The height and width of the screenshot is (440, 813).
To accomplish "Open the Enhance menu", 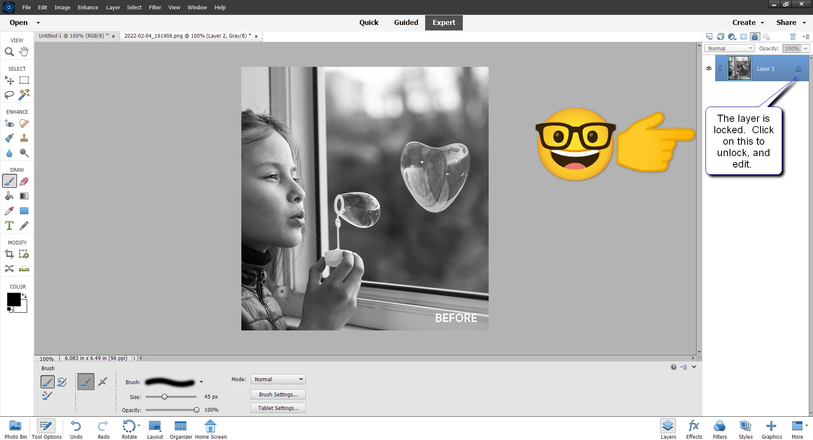I will 88,7.
